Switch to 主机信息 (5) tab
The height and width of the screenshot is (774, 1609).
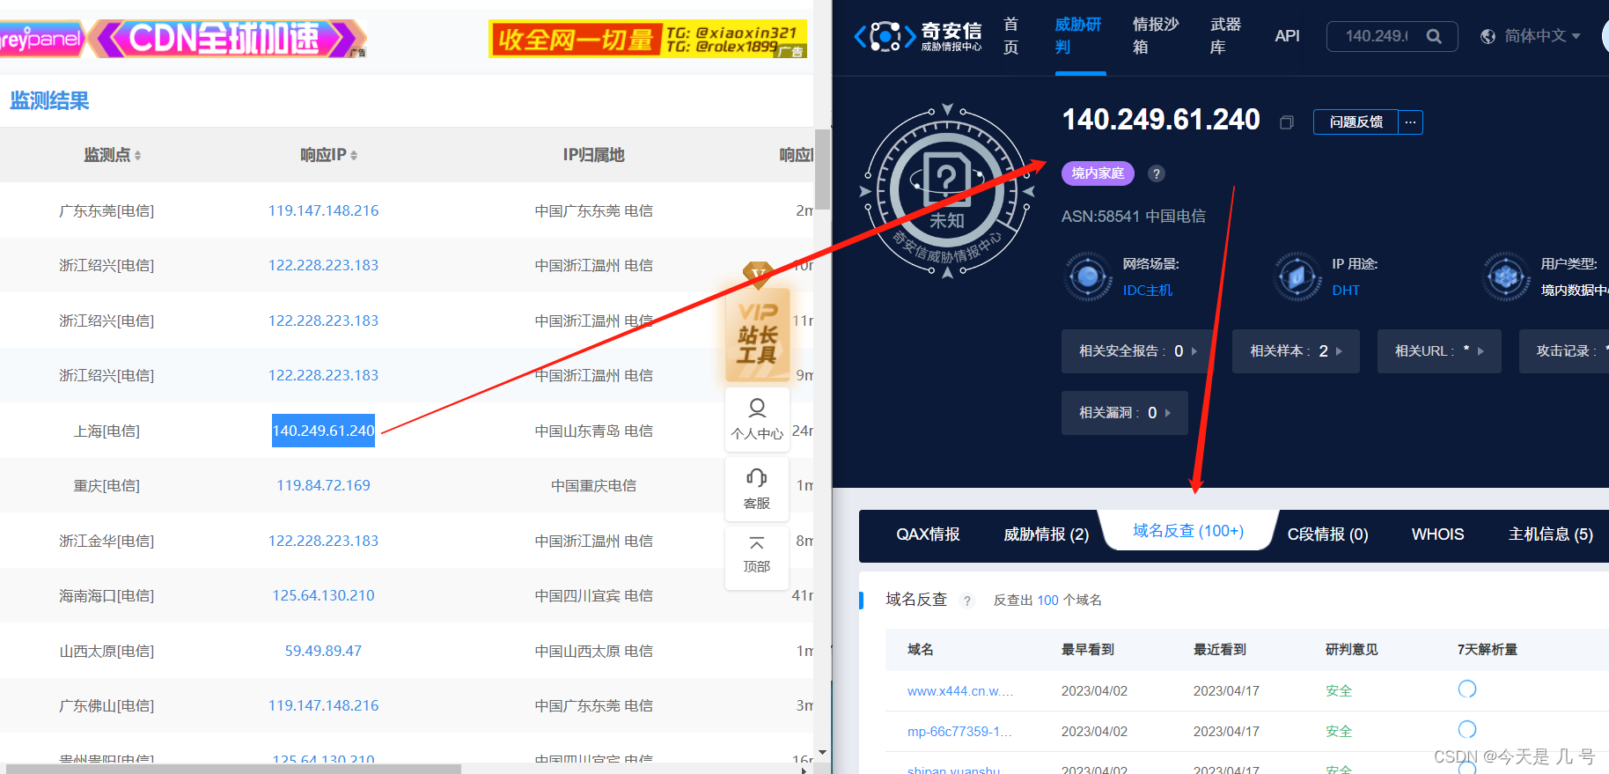[x=1550, y=534]
